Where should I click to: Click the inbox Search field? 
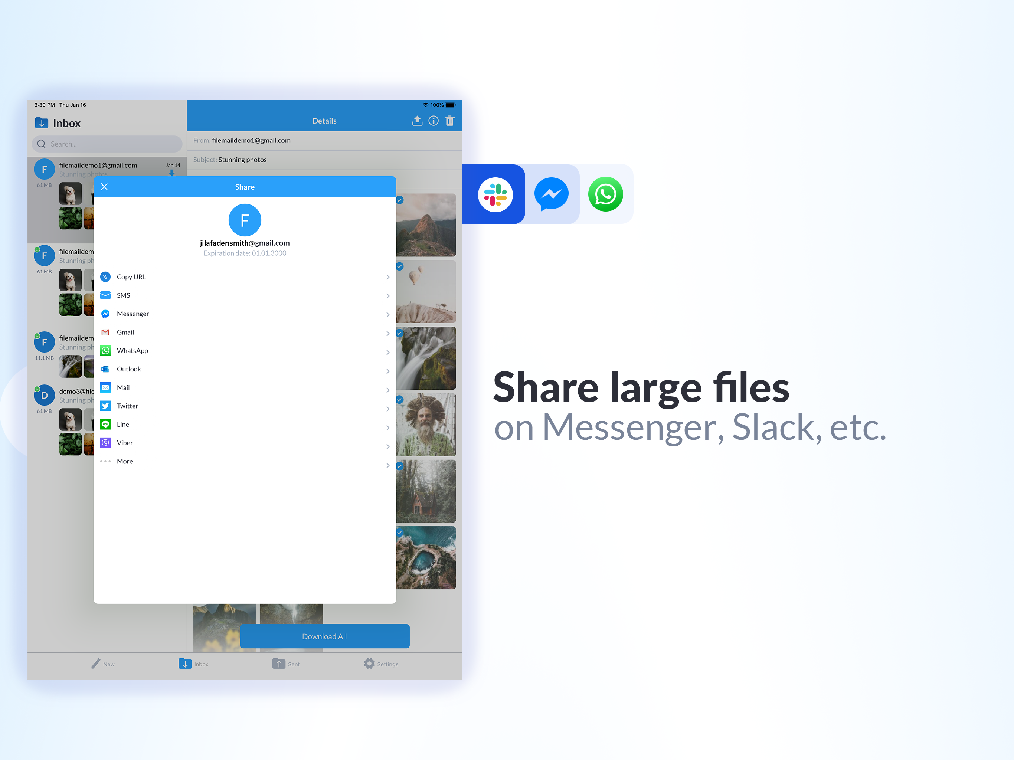[x=107, y=144]
